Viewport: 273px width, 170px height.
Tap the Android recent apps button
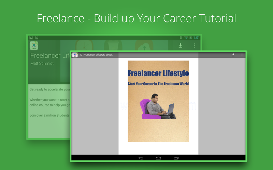(x=176, y=158)
